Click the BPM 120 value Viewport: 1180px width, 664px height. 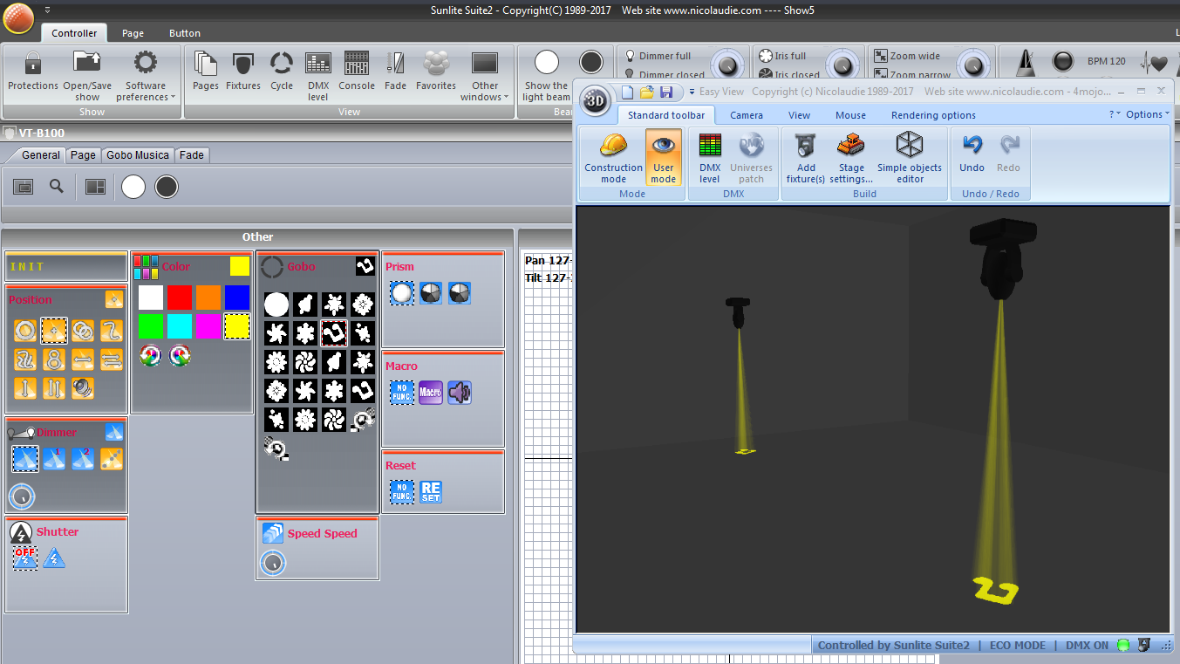[1106, 61]
